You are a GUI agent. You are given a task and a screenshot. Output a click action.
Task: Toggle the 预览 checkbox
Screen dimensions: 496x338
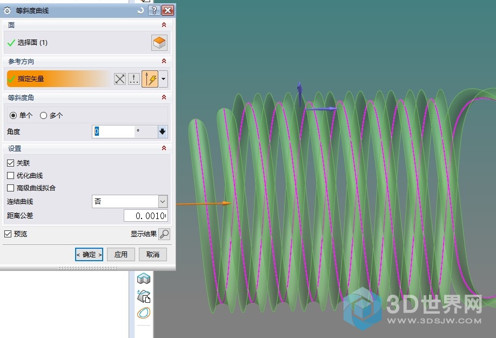(x=8, y=234)
